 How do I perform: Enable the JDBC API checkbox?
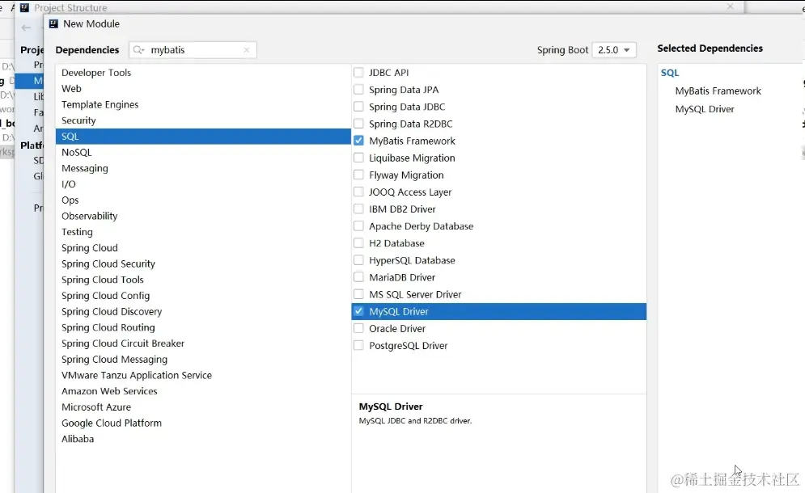click(358, 73)
